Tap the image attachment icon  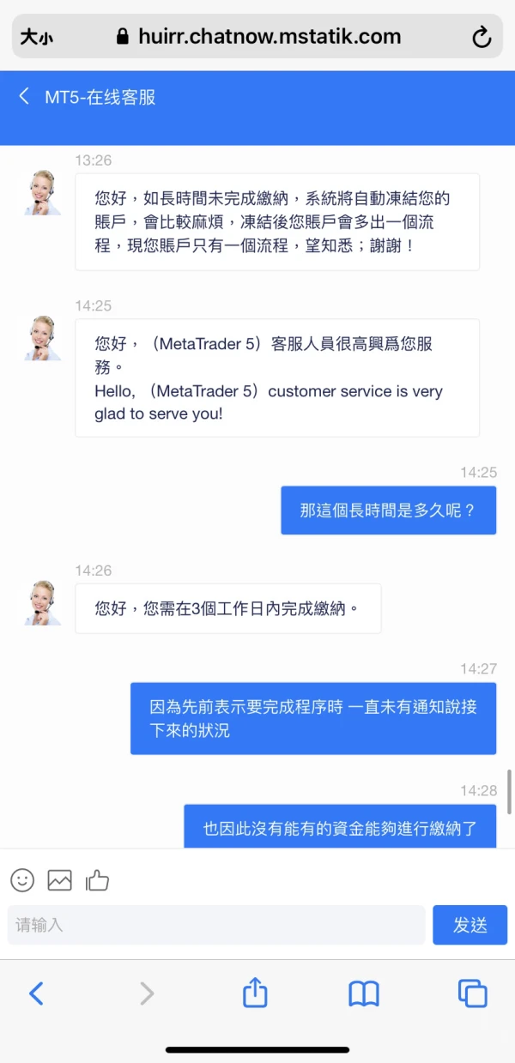(59, 879)
